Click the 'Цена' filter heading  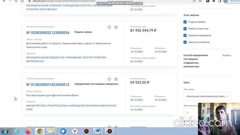click(186, 82)
